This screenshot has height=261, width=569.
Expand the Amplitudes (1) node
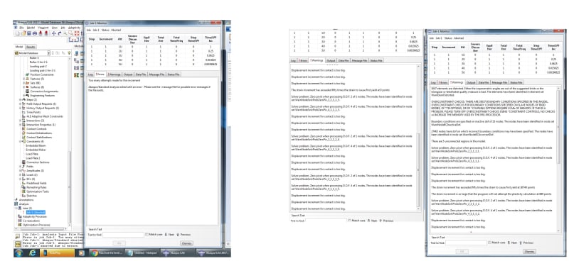coord(21,170)
